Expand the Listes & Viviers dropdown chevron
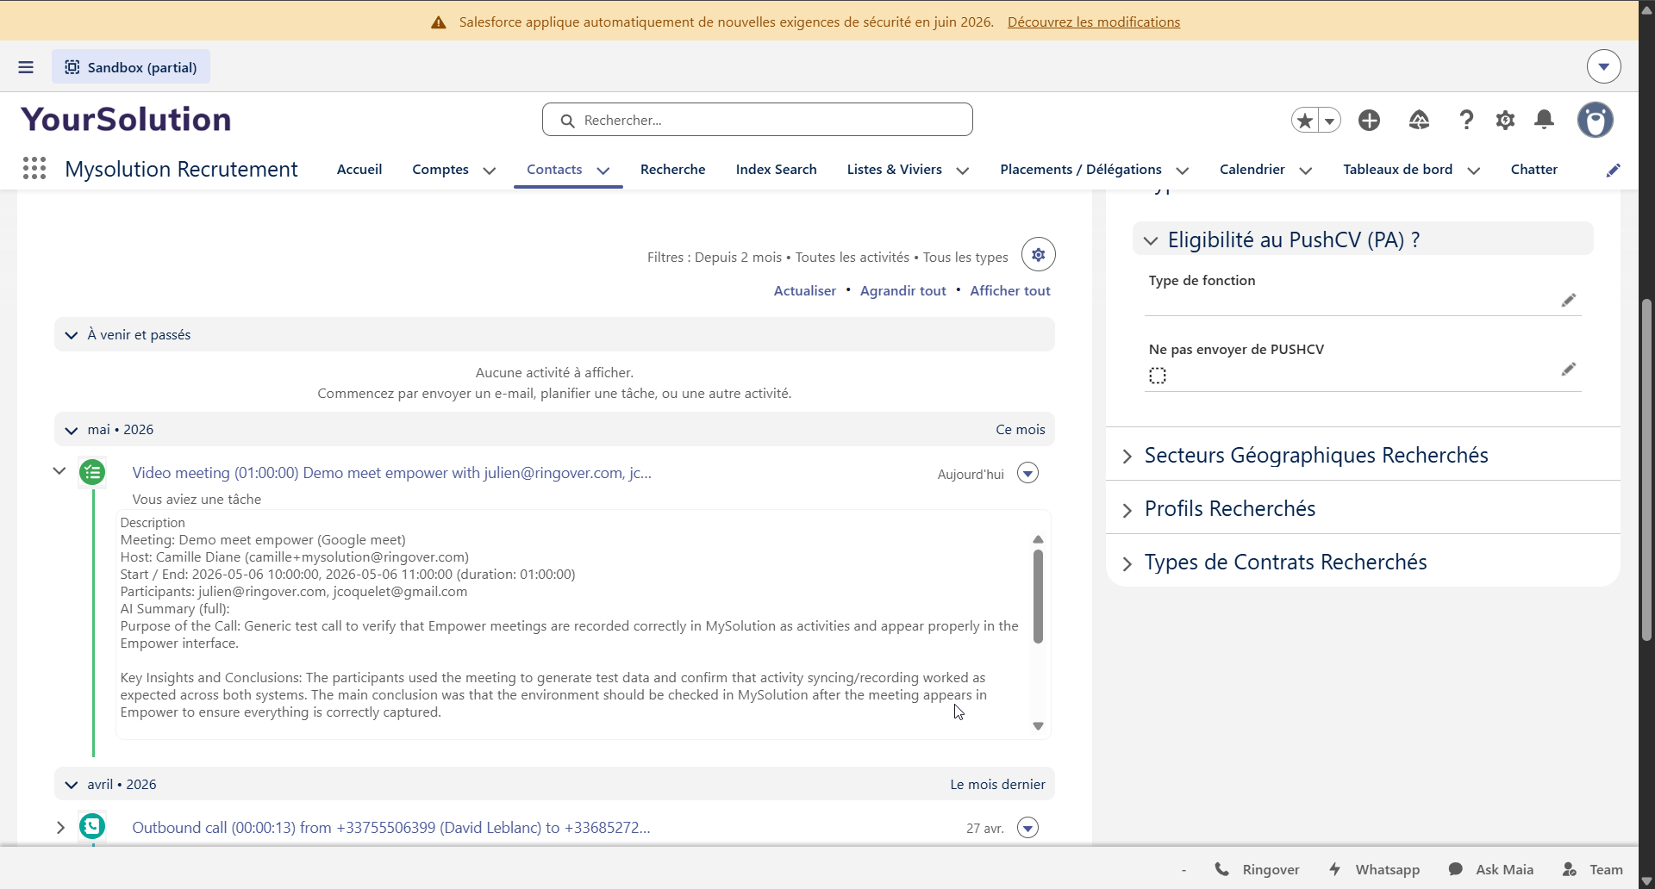This screenshot has height=889, width=1655. click(x=963, y=171)
